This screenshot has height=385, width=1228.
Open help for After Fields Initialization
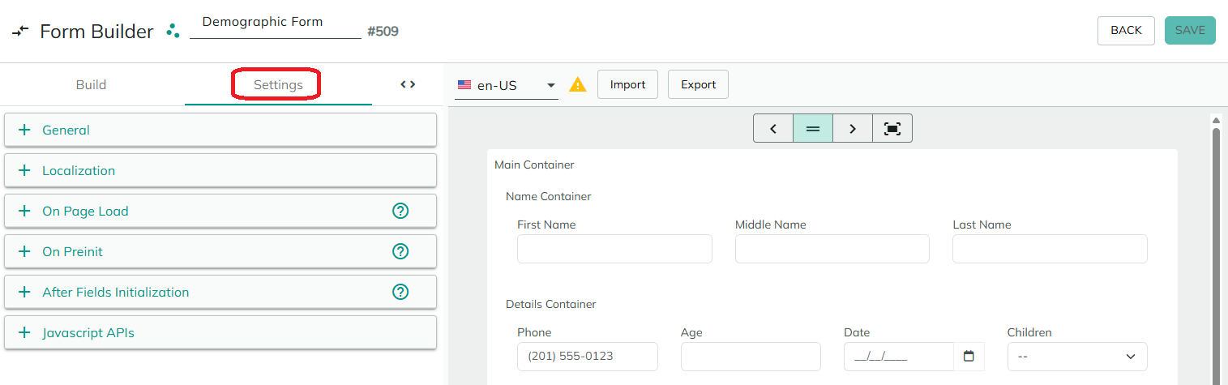click(x=400, y=292)
